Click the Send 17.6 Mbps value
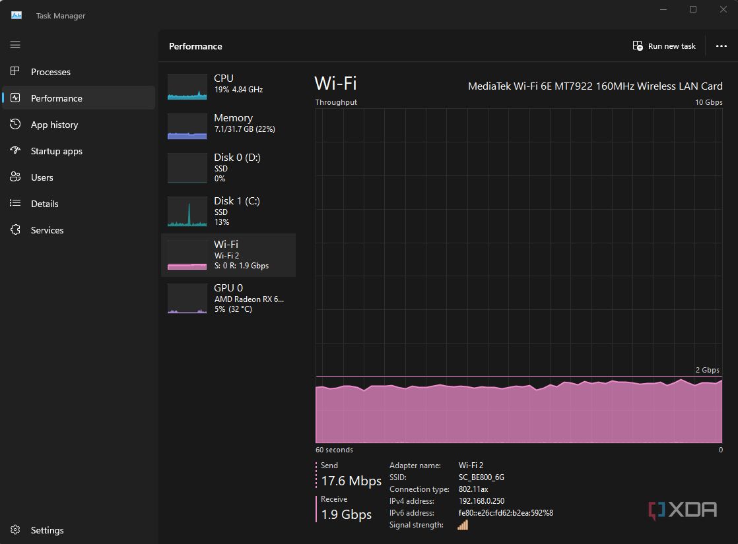 pos(351,481)
